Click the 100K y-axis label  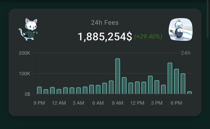[24, 74]
